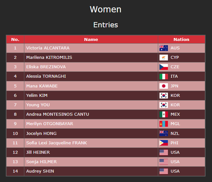The height and width of the screenshot is (182, 212).
Task: Open Andrea MONTESINOS CANTU's profile
Action: click(58, 114)
